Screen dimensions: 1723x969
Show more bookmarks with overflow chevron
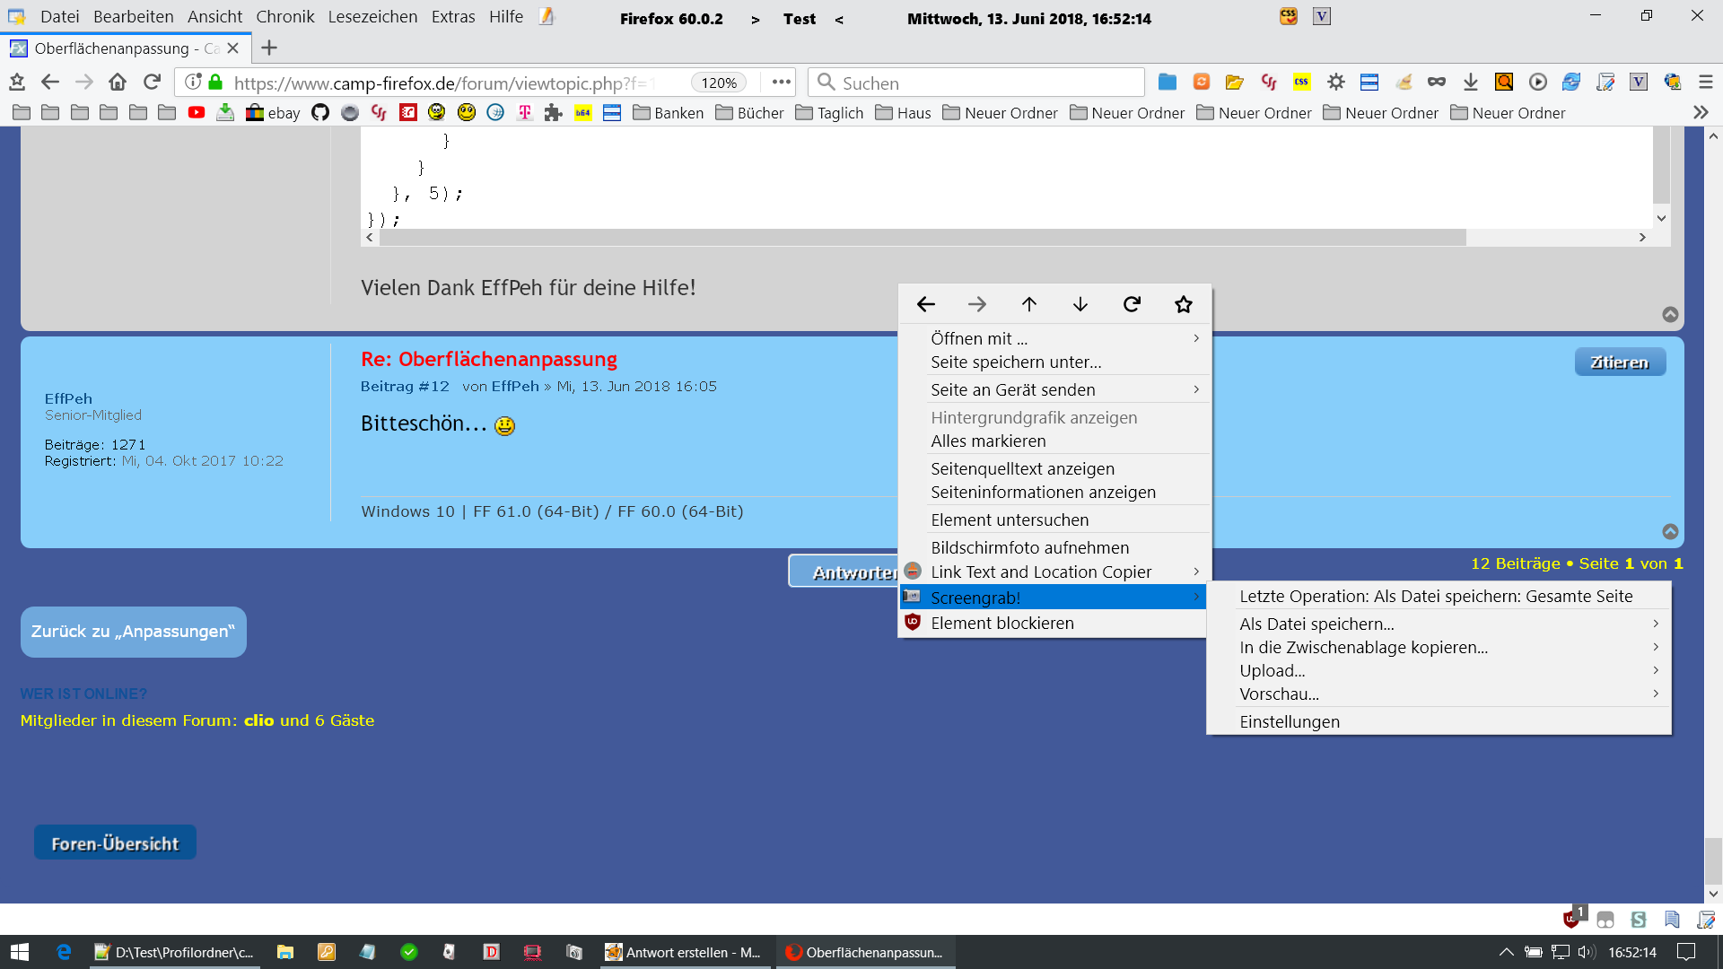click(1700, 113)
